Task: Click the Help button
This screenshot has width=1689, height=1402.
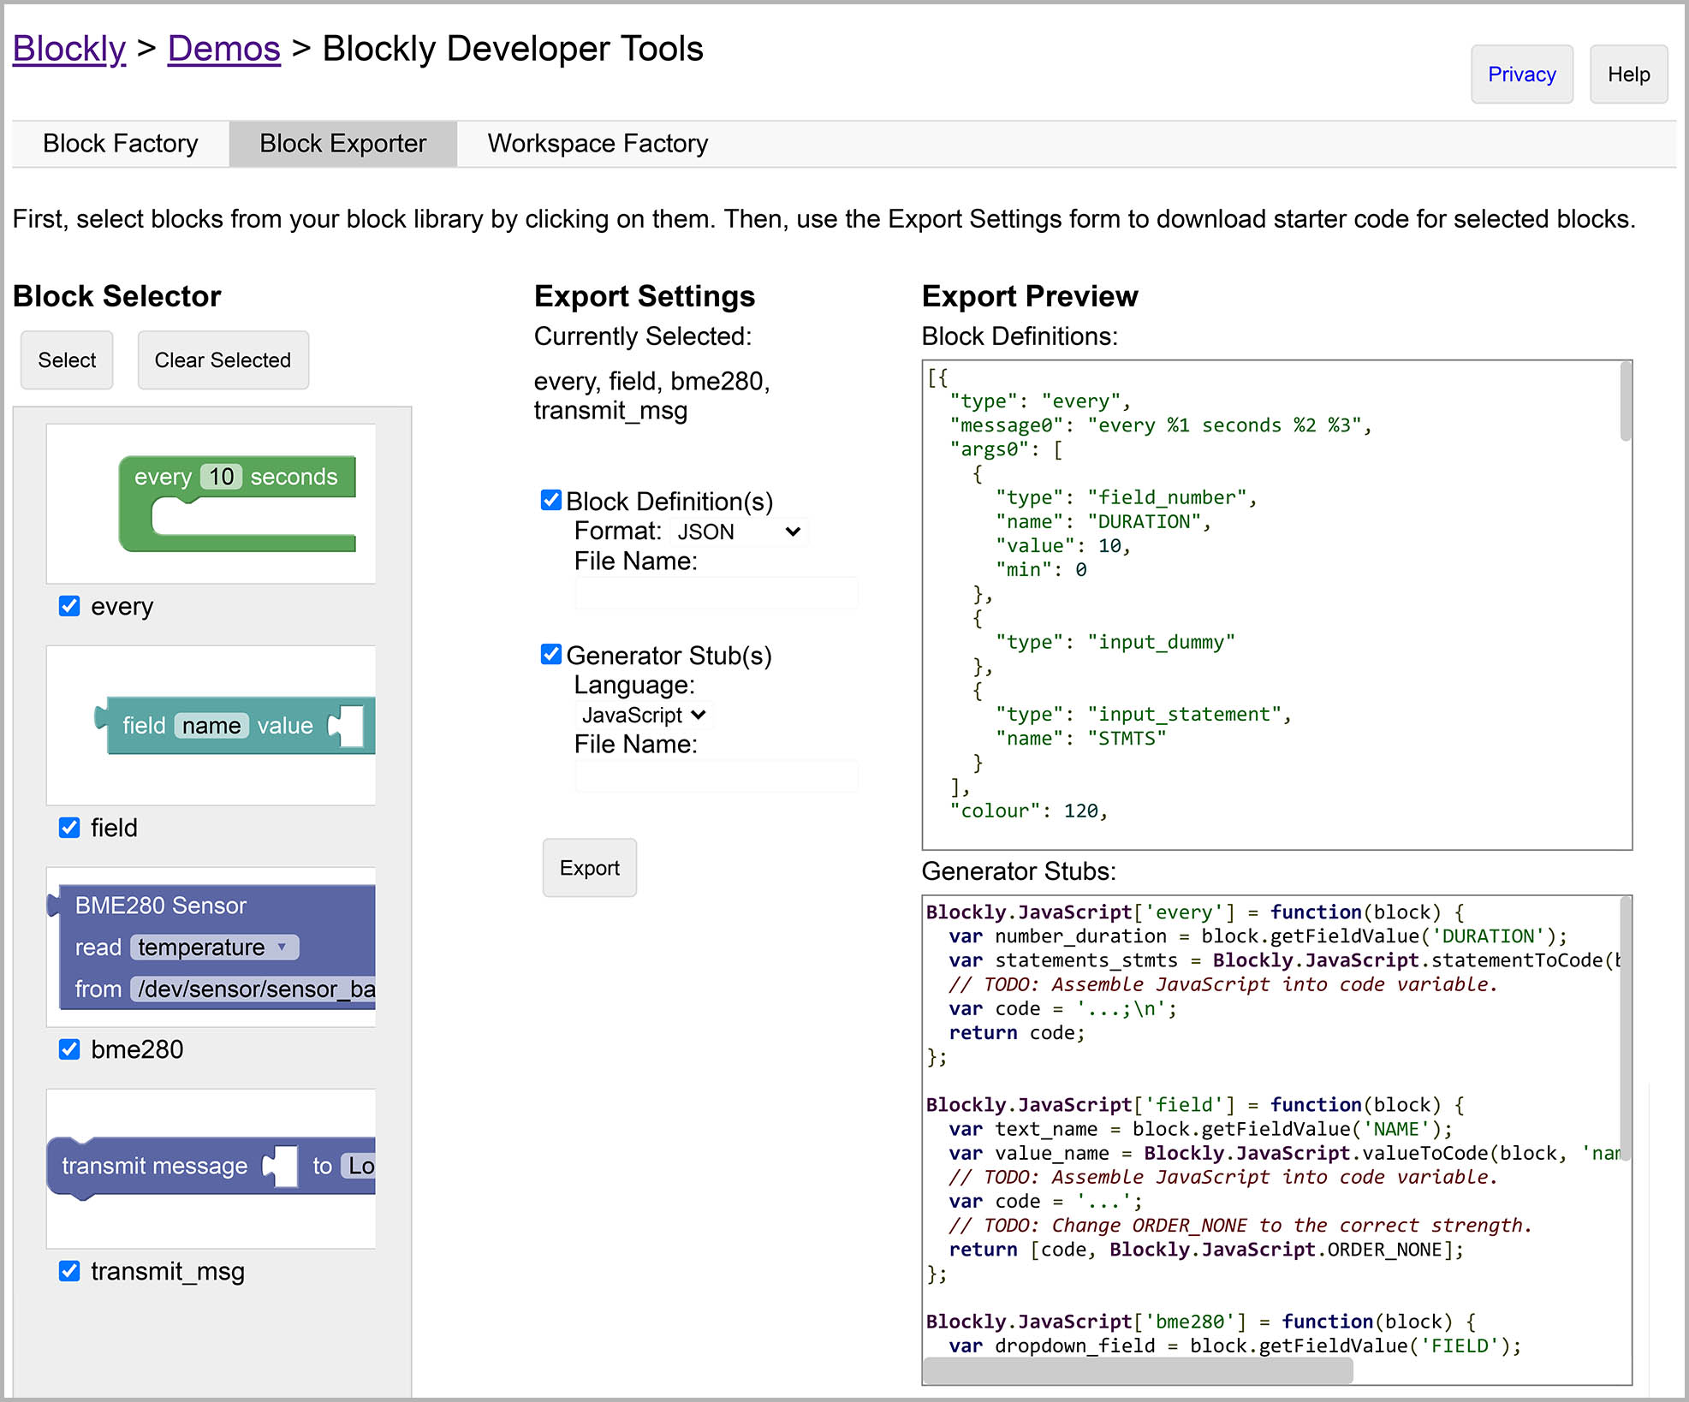Action: [1627, 74]
